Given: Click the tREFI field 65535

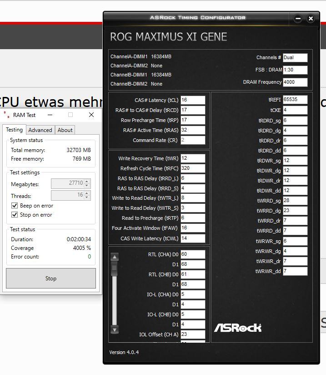Looking at the screenshot, I should click(x=295, y=100).
